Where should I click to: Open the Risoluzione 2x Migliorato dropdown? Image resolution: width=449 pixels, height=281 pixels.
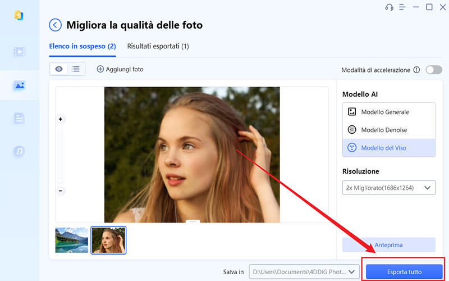tap(388, 188)
